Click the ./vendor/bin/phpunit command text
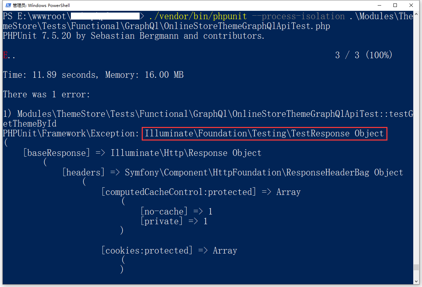The width and height of the screenshot is (422, 287). pyautogui.click(x=198, y=16)
